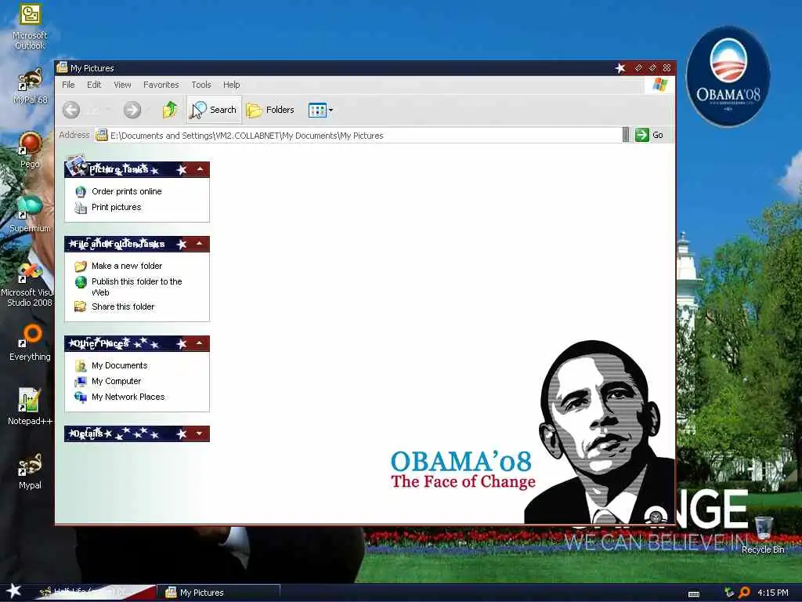802x602 pixels.
Task: Select the Everything desktop shortcut
Action: coord(30,343)
